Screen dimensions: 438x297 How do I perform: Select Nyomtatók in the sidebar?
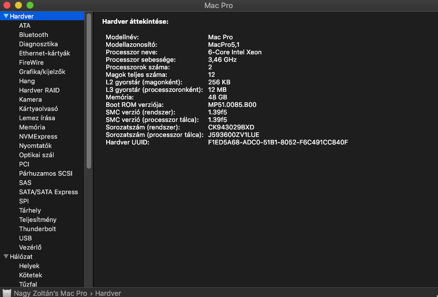(35, 146)
